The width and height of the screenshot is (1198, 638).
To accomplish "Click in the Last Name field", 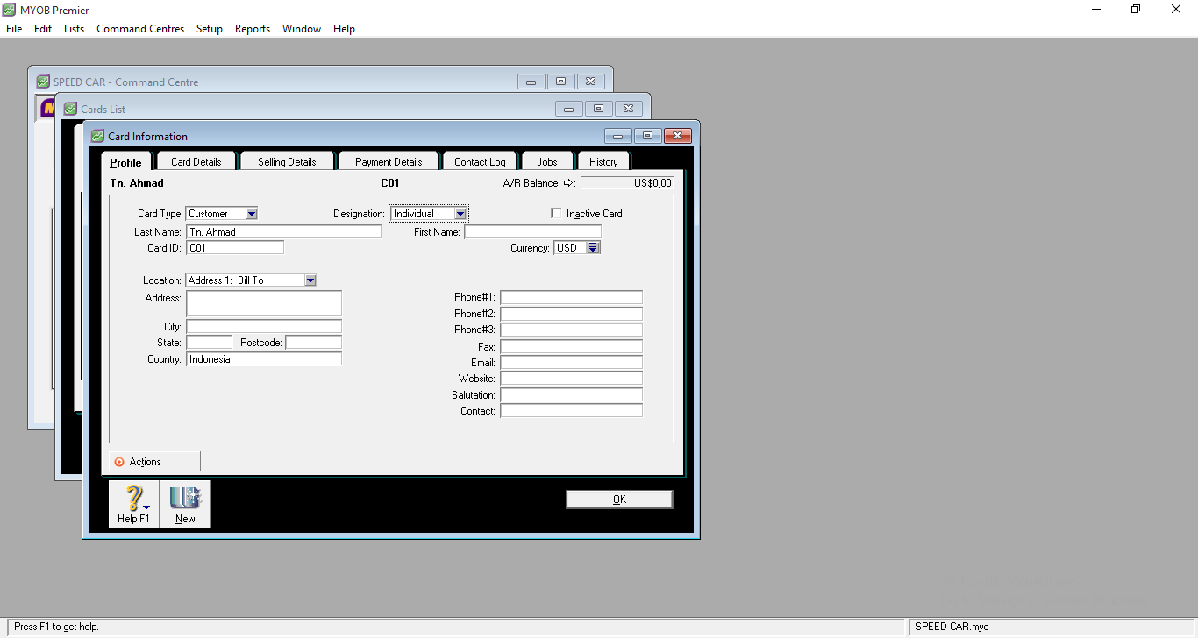I will 283,232.
